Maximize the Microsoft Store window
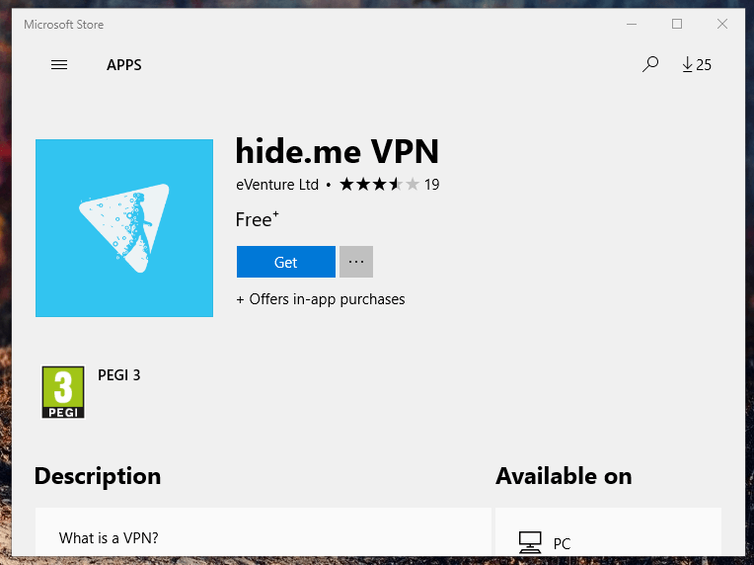This screenshot has height=565, width=754. click(677, 24)
